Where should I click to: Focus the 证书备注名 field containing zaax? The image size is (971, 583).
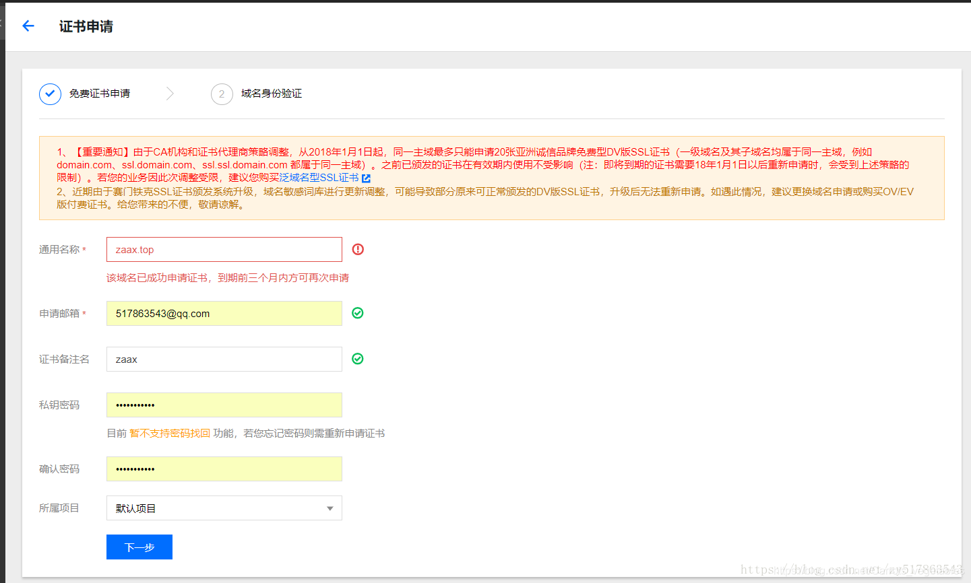[224, 359]
